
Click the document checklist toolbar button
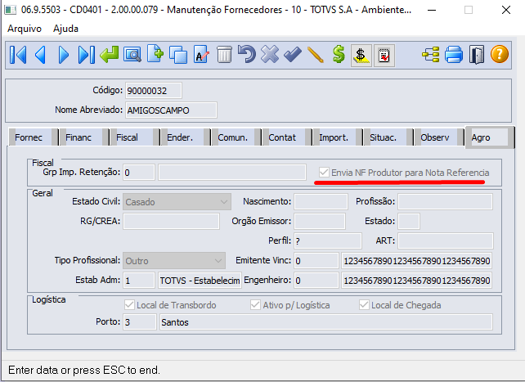click(x=384, y=56)
